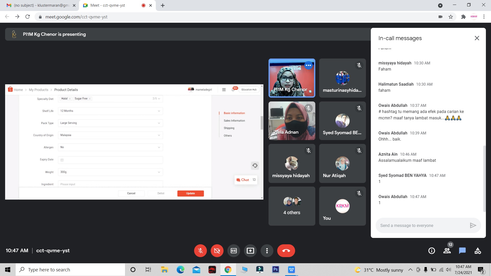Bookmark this page with star icon
Viewport: 491px width, 276px height.
pyautogui.click(x=451, y=17)
